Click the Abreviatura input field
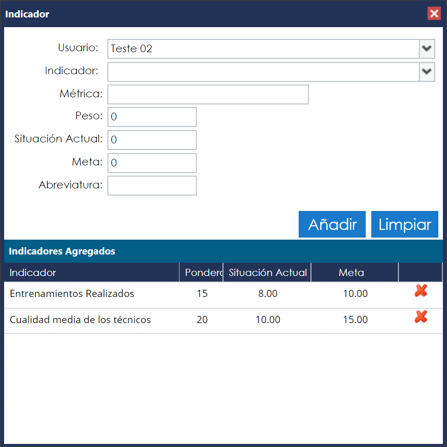The image size is (447, 447). point(152,186)
